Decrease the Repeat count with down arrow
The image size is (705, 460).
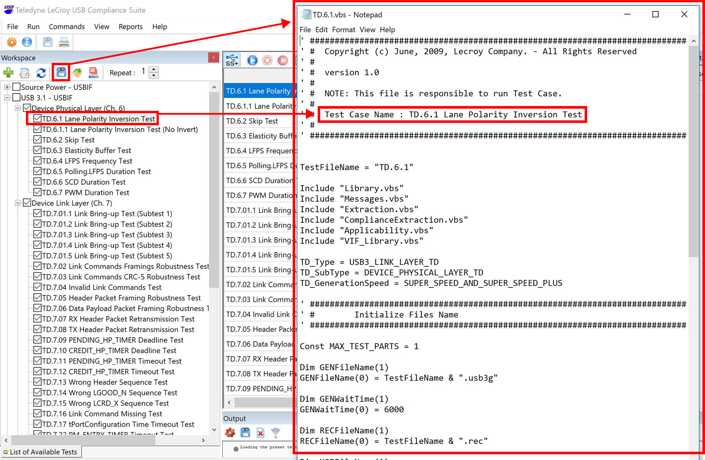click(x=154, y=75)
